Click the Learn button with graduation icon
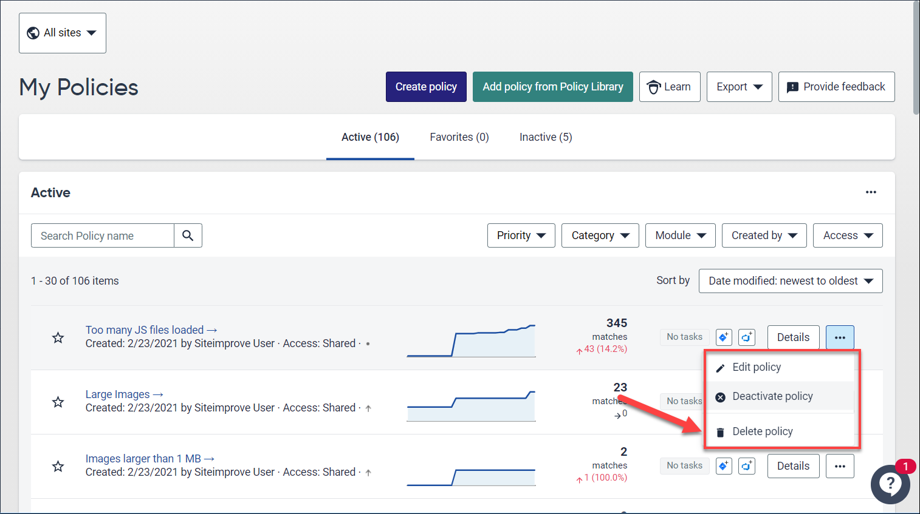The width and height of the screenshot is (920, 514). coord(670,87)
